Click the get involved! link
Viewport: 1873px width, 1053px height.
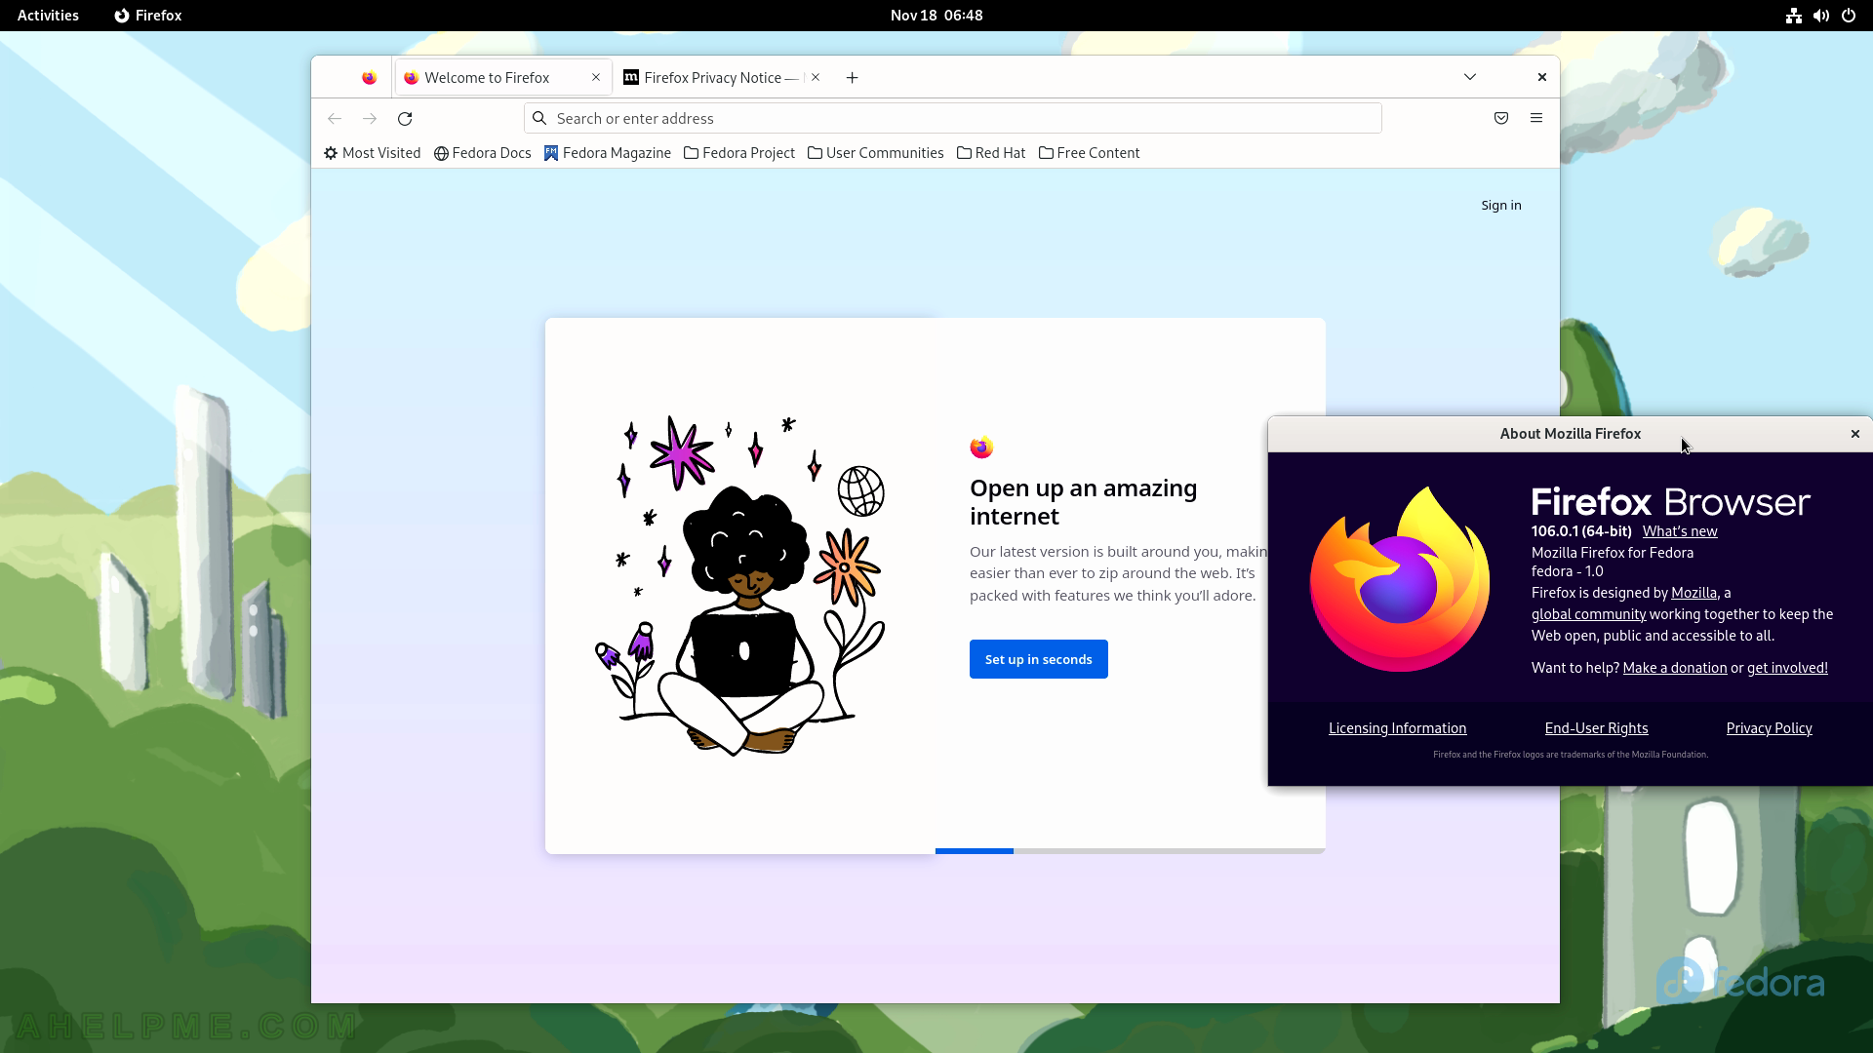click(x=1787, y=668)
